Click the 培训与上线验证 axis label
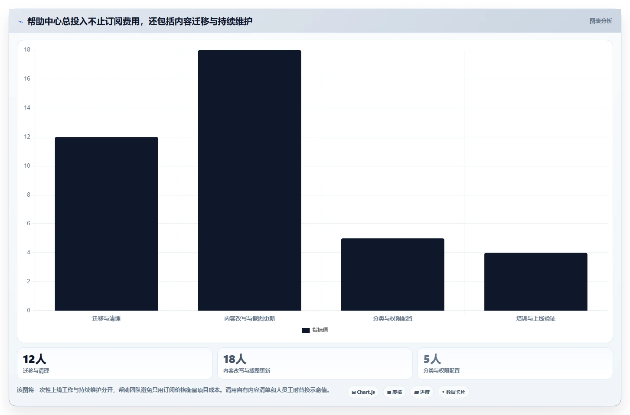This screenshot has width=630, height=415. pyautogui.click(x=535, y=318)
